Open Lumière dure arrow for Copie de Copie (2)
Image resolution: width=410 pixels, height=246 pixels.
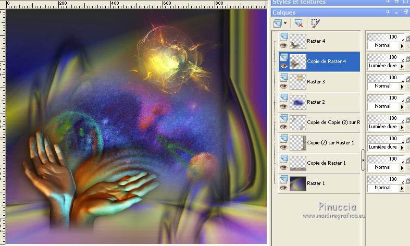[x=402, y=128]
